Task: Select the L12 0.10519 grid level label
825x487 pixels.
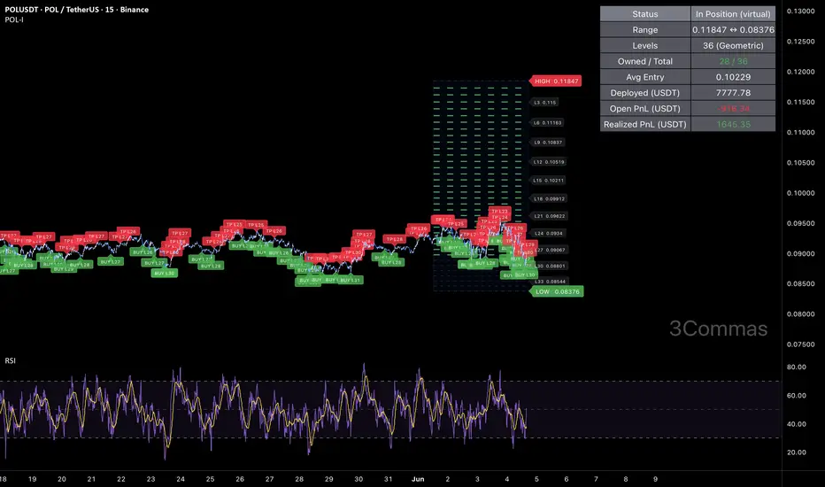Action: pos(548,162)
